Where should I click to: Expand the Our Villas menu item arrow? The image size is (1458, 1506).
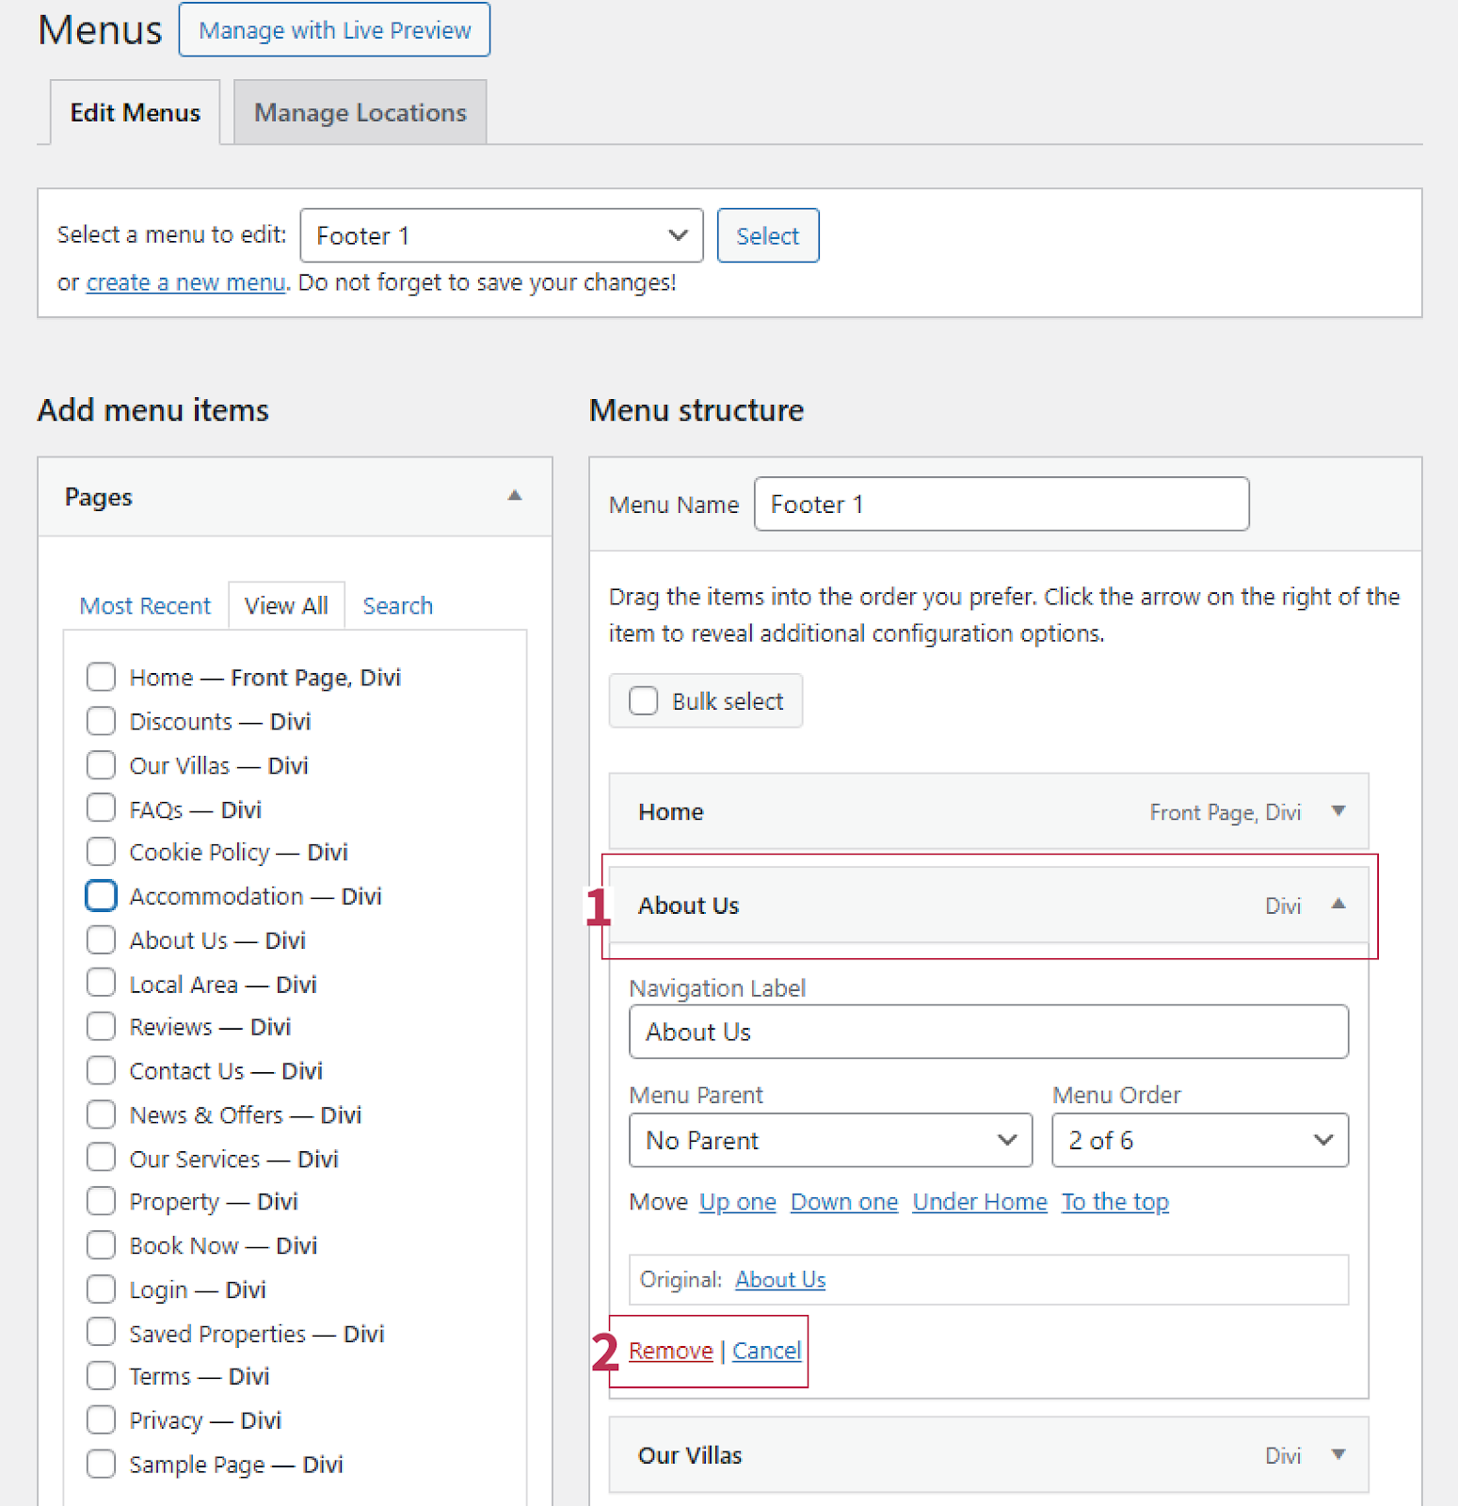[1338, 1455]
